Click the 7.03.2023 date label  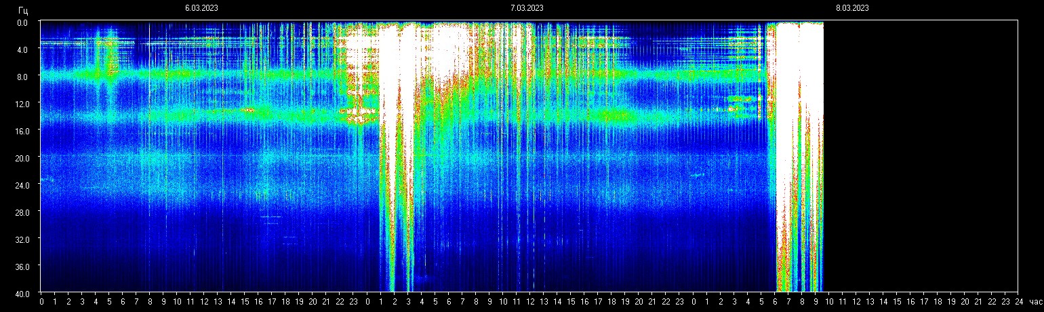point(527,8)
